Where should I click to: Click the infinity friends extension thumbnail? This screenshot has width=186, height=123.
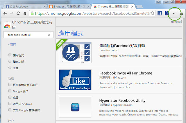pyautogui.click(x=75, y=53)
